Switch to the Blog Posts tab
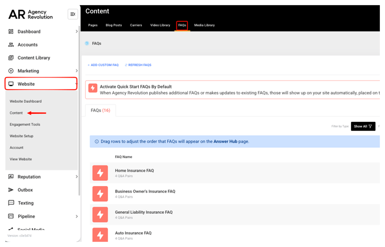The image size is (385, 247). 114,25
